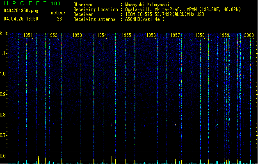Select the filename 0404251950.png
Image resolution: width=258 pixels, height=164 pixels.
(21, 11)
